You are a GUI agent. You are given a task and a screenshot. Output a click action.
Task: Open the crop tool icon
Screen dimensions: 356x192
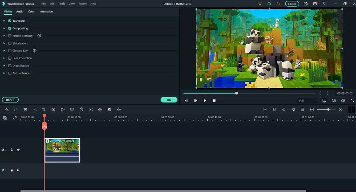pos(44,110)
